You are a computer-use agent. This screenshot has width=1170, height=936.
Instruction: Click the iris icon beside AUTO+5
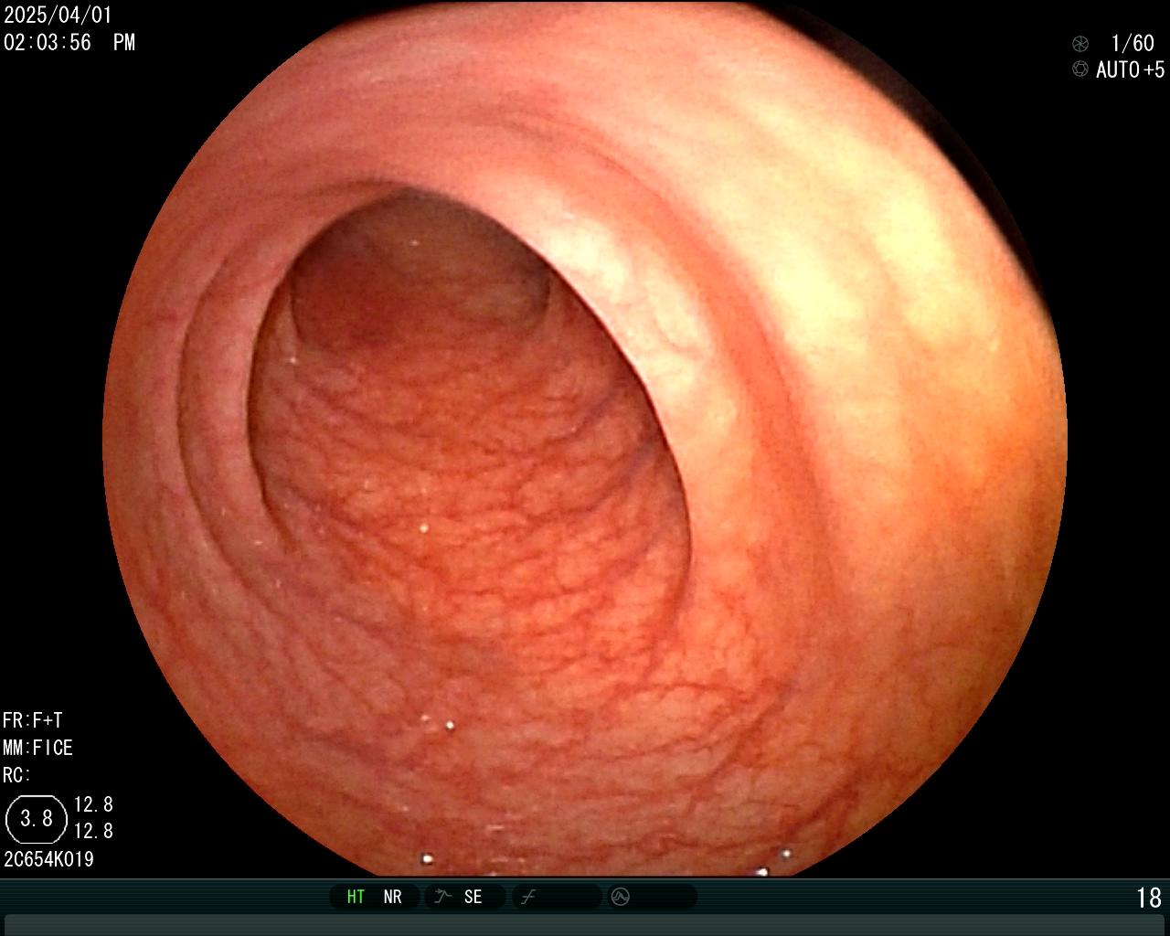click(1080, 69)
